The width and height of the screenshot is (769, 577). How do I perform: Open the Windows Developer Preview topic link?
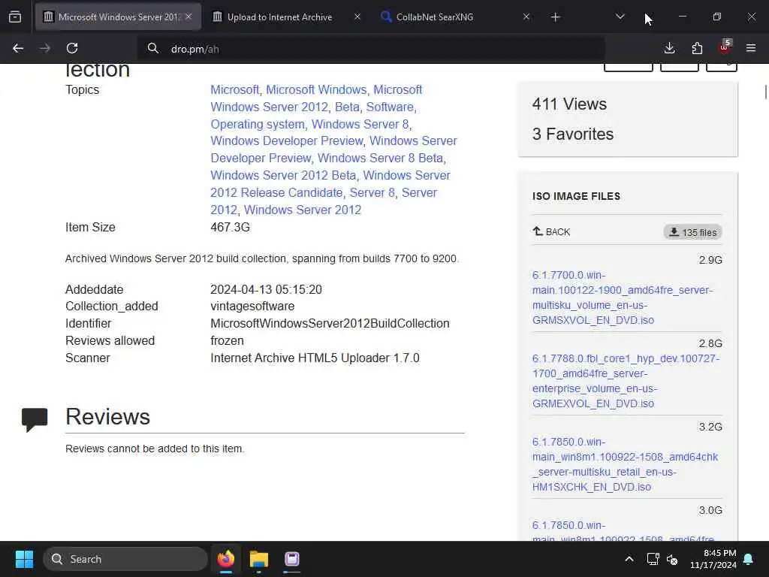click(x=287, y=140)
